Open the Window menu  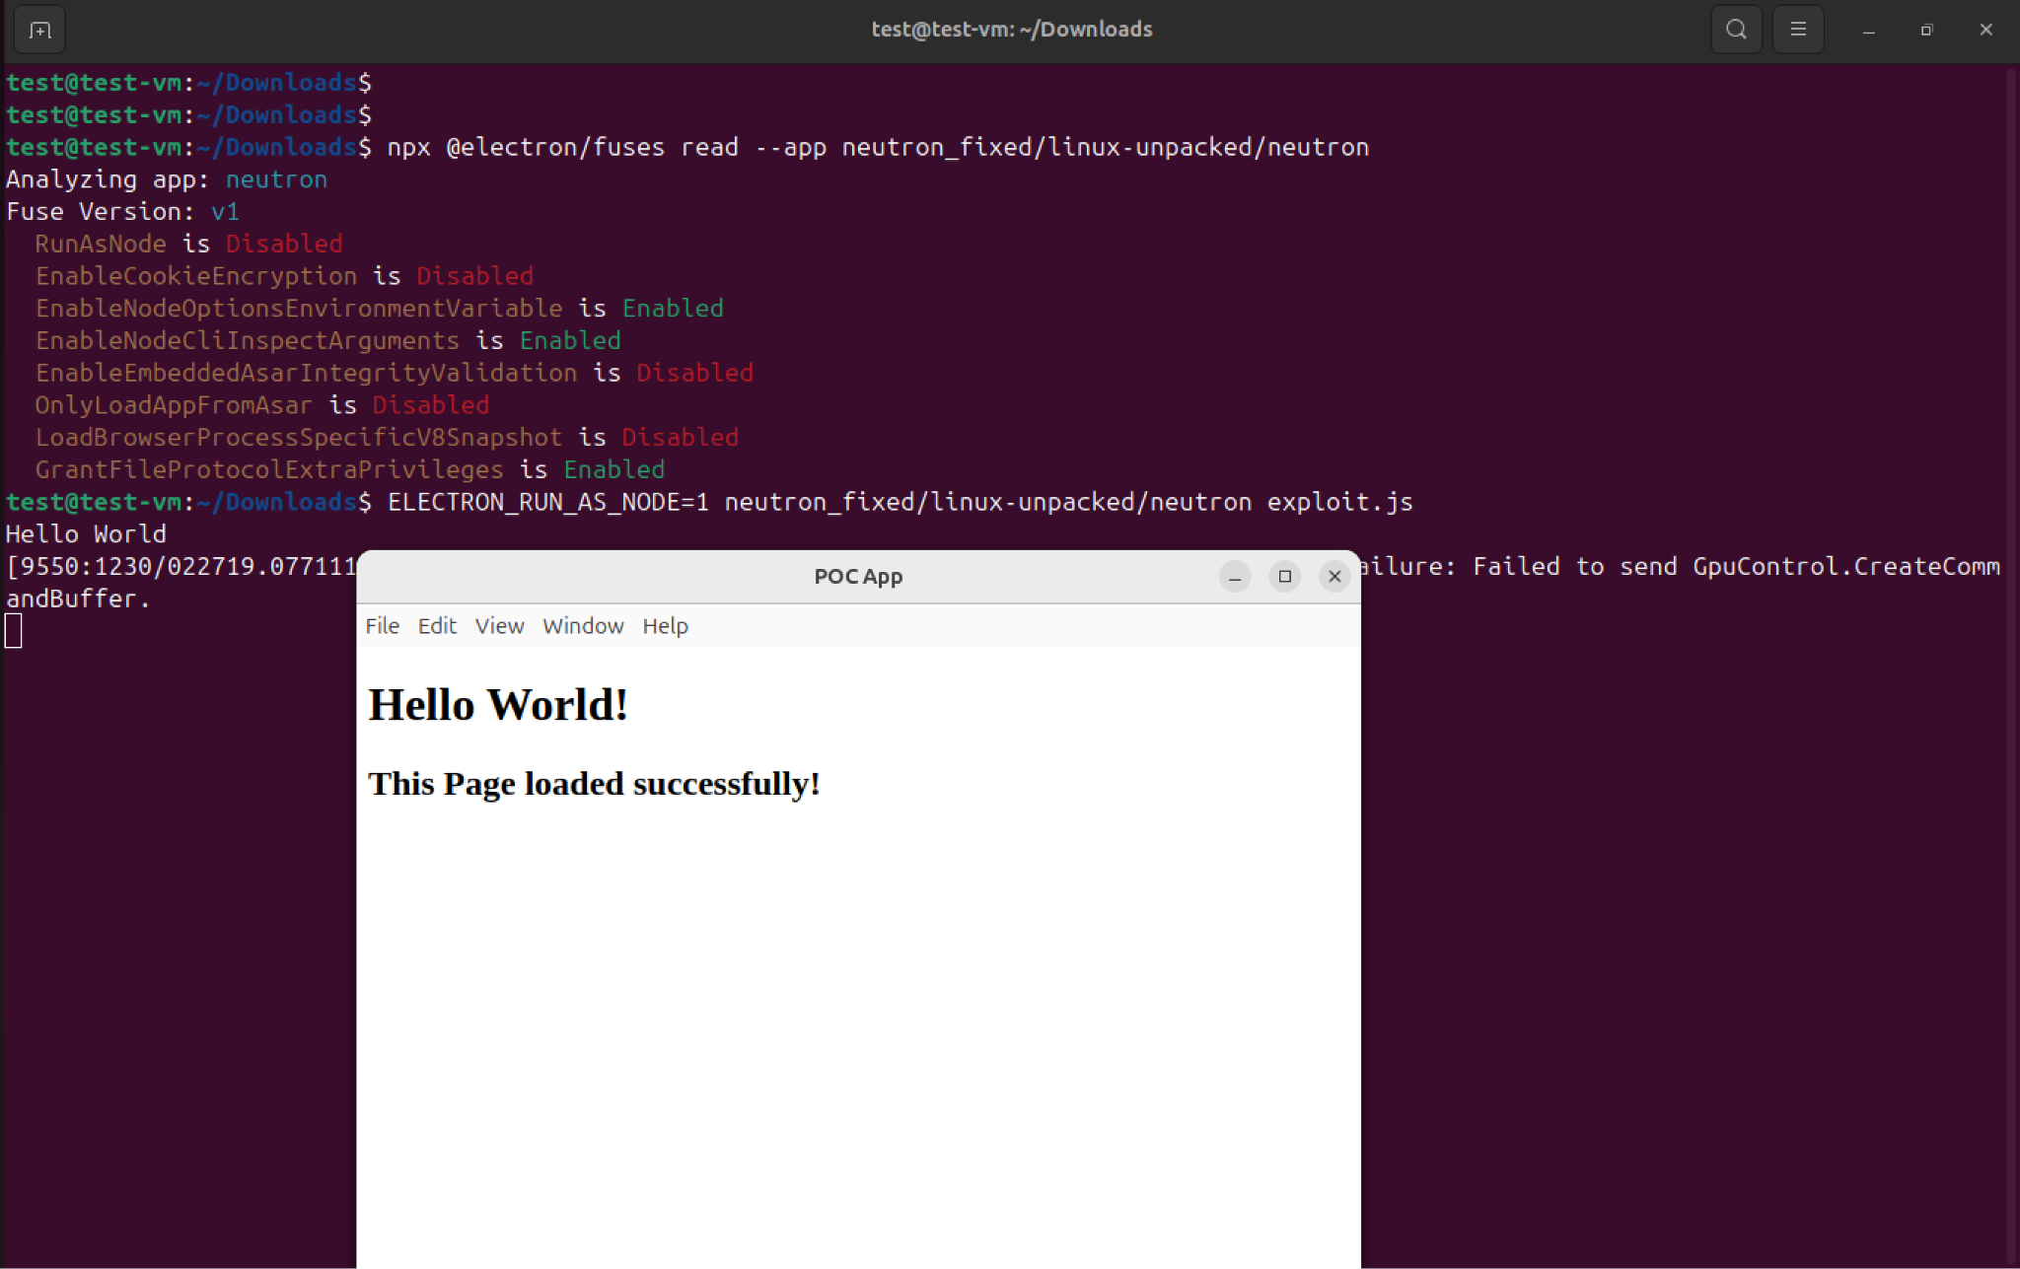pos(583,626)
